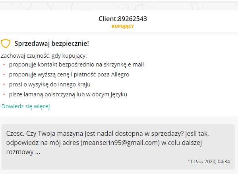Screen dimensions: 238x174
Task: Click bullet 'proponuje wyższą cenę i płatność poza Allegro'
Action: point(69,74)
